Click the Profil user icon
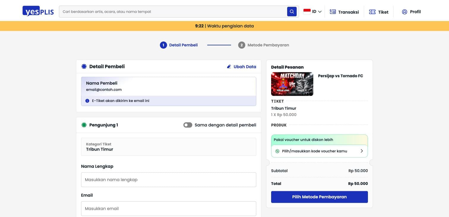 pyautogui.click(x=404, y=12)
